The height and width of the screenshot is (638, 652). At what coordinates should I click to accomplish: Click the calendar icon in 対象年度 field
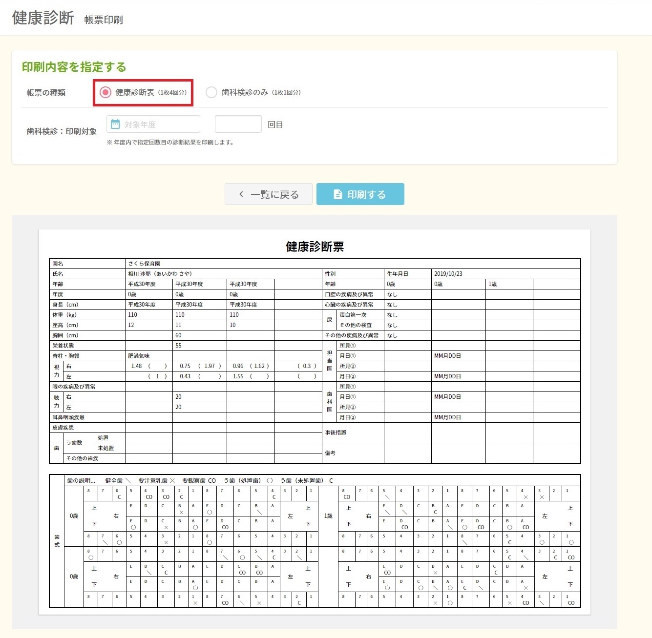tap(115, 124)
